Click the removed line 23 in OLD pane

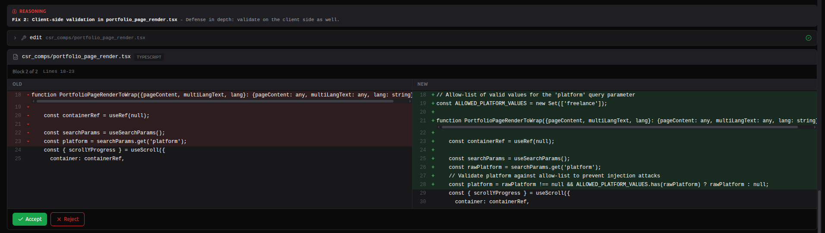(x=115, y=141)
